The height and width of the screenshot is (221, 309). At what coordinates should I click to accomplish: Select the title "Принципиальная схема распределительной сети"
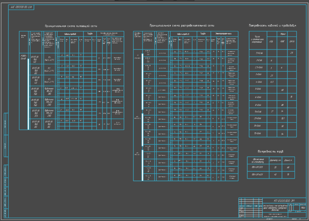coord(182,26)
